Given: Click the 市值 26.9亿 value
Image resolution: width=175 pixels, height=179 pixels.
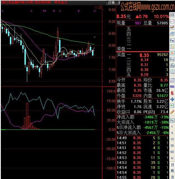Looking at the screenshot, I should (x=162, y=90).
